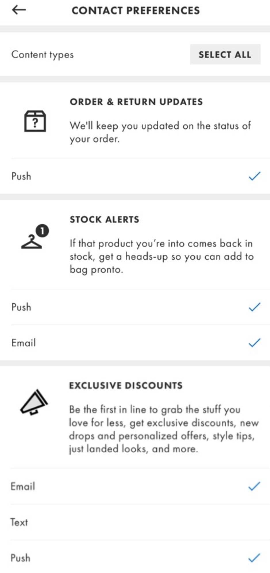Image resolution: width=270 pixels, height=573 pixels.
Task: Tap the notification badge on hanger icon
Action: pyautogui.click(x=42, y=231)
